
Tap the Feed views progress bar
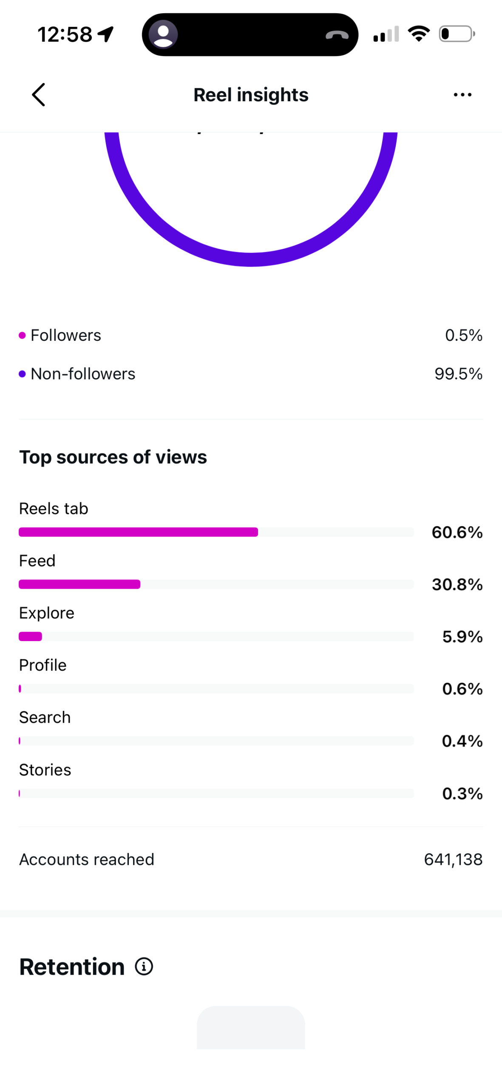pyautogui.click(x=216, y=584)
